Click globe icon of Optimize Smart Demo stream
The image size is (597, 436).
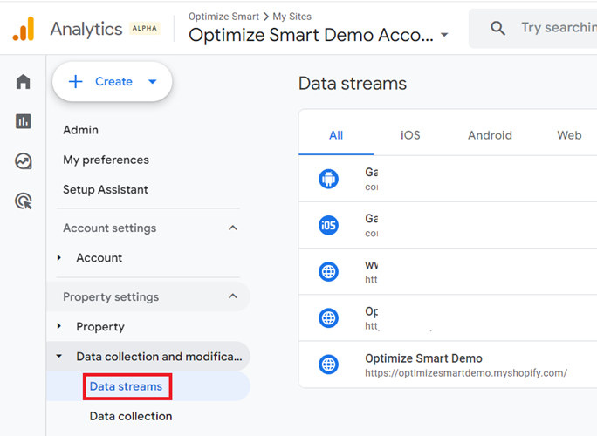coord(328,364)
